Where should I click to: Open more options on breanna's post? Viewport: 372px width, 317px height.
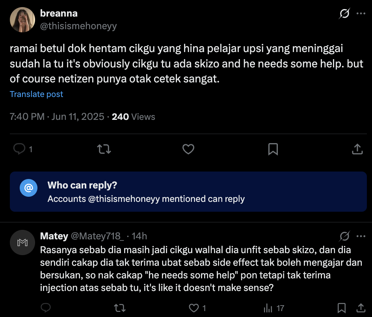coord(361,13)
